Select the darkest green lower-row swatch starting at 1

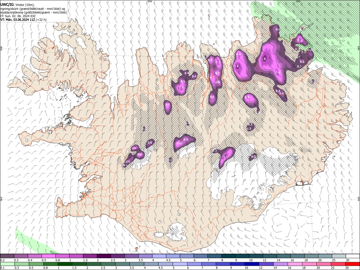tap(65, 264)
